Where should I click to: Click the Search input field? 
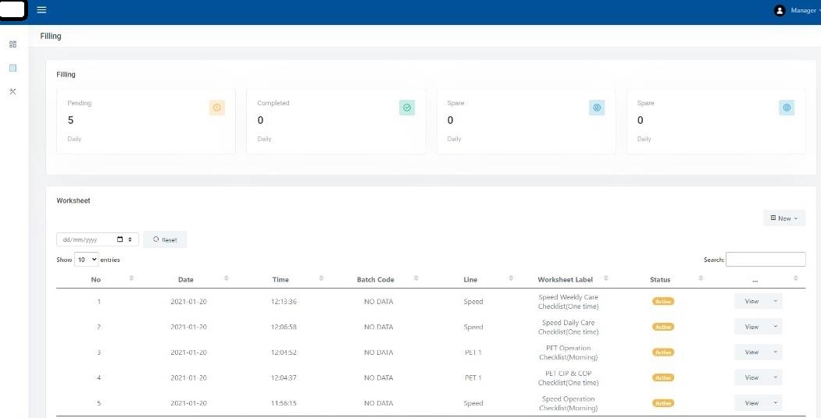point(766,260)
